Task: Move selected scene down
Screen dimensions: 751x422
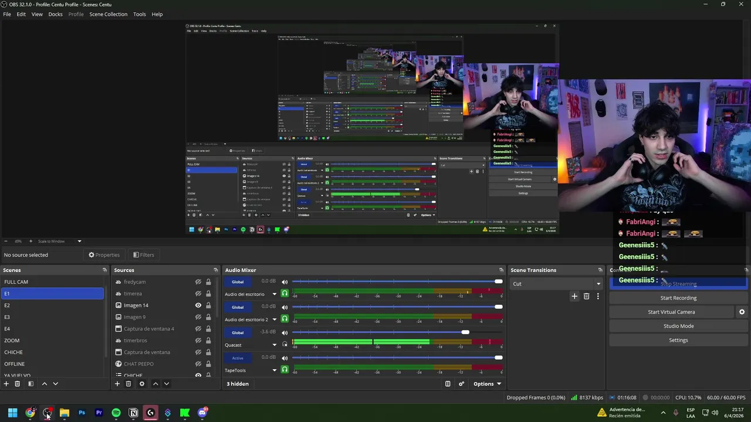Action: click(55, 384)
